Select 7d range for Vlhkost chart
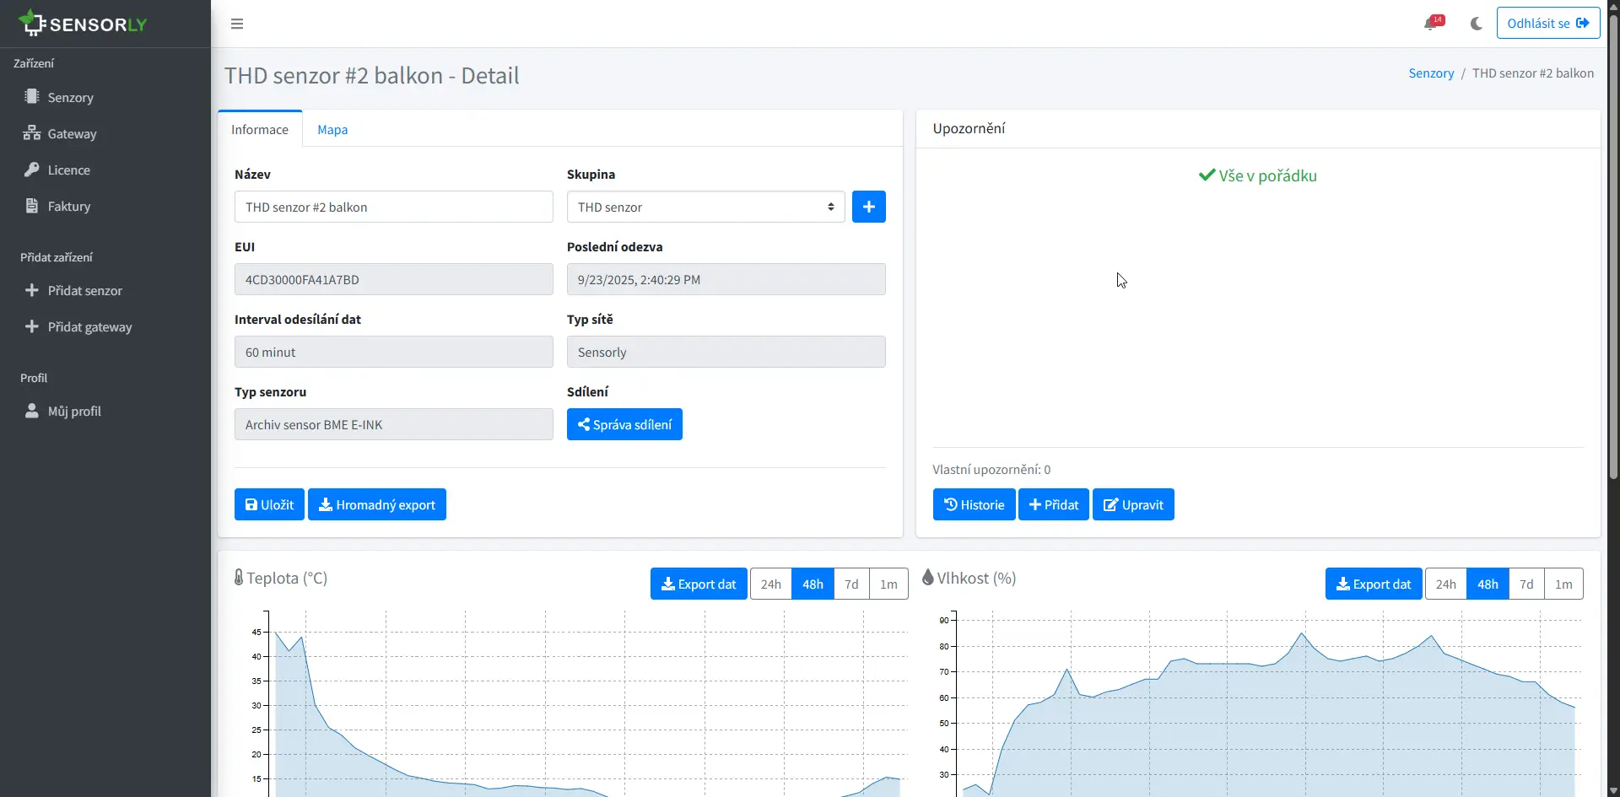 (x=1526, y=584)
